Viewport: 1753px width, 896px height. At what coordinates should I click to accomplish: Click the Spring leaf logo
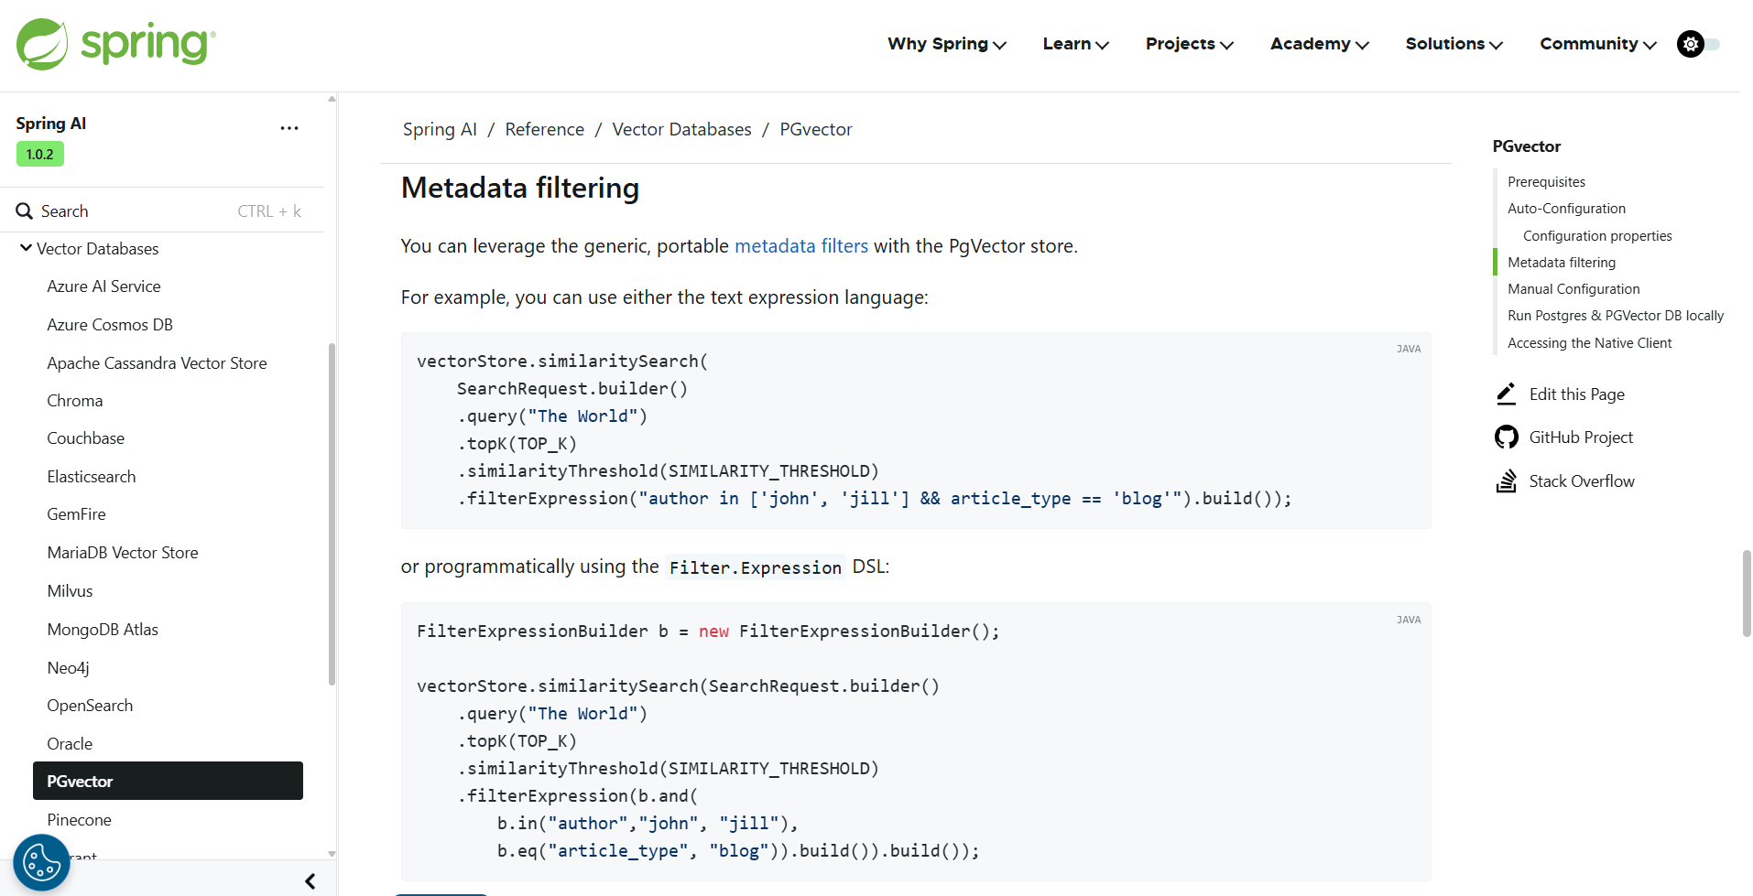(42, 44)
